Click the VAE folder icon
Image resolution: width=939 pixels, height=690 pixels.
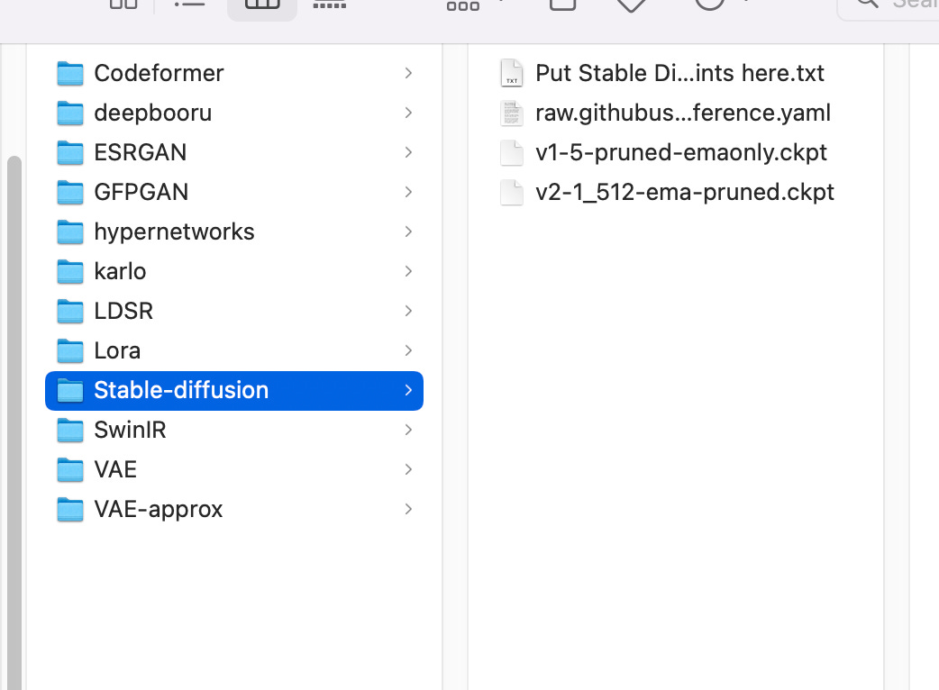click(x=70, y=470)
